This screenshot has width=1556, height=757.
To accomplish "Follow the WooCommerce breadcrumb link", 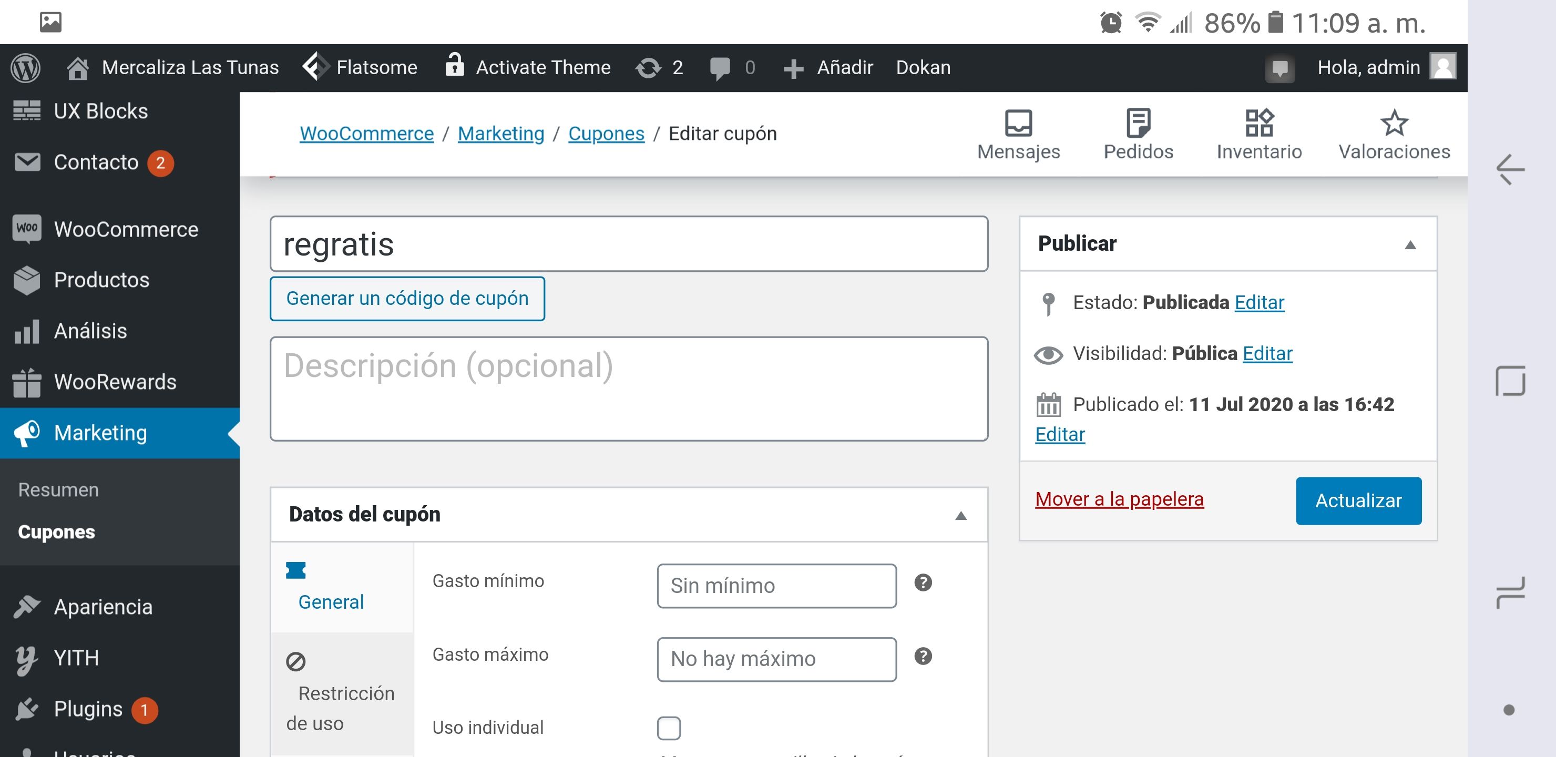I will (x=366, y=134).
